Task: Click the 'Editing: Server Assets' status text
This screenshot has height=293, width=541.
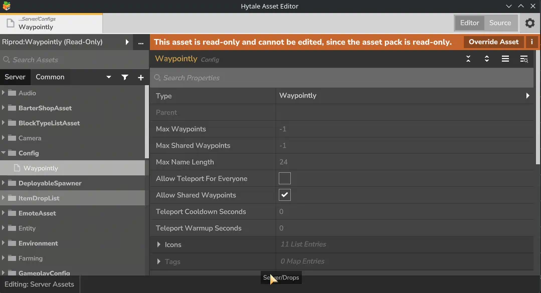Action: (x=39, y=284)
